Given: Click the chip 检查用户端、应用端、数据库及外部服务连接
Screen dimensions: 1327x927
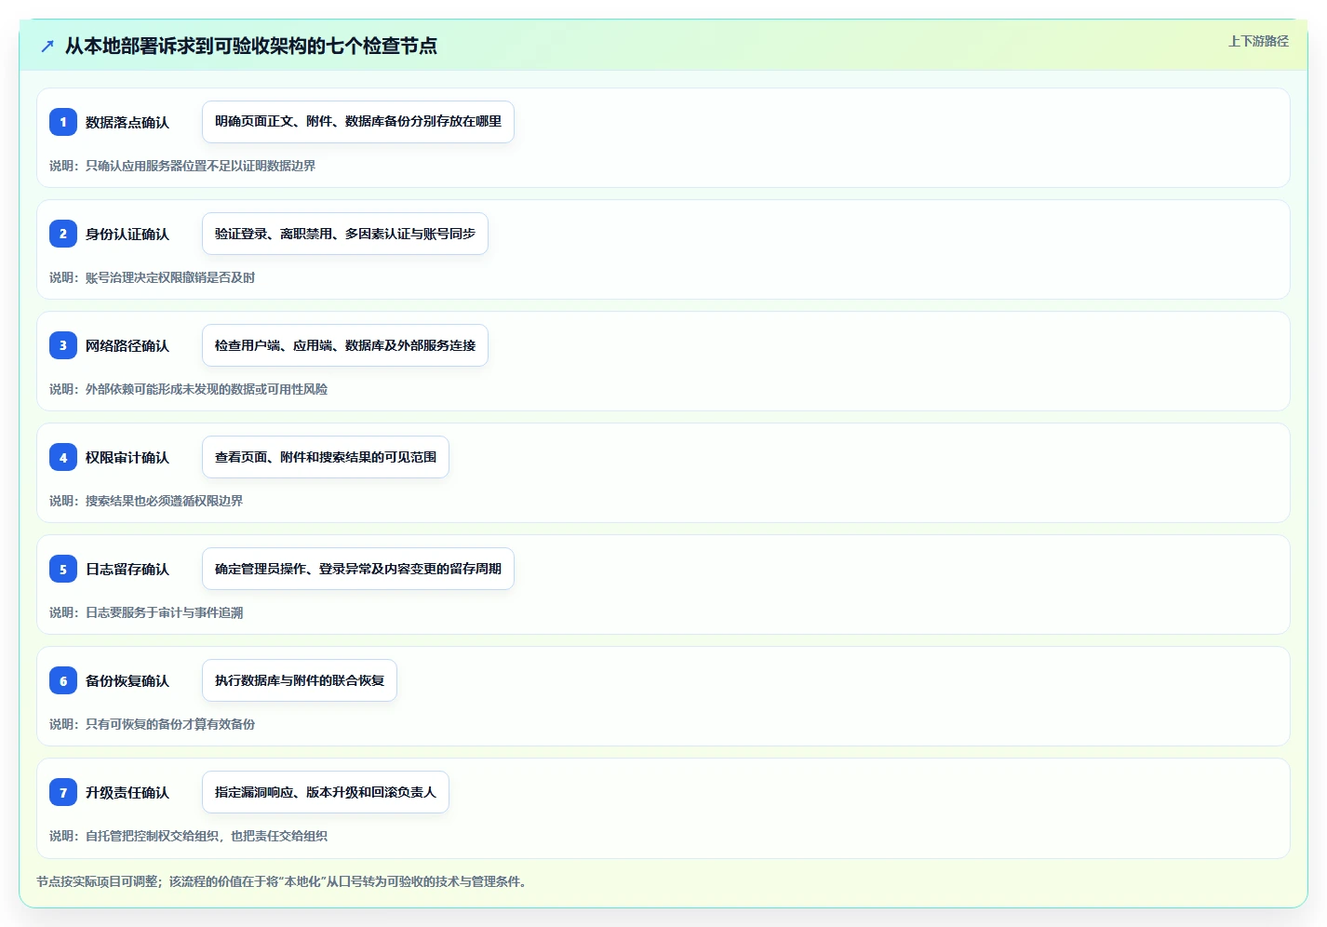Looking at the screenshot, I should coord(345,345).
